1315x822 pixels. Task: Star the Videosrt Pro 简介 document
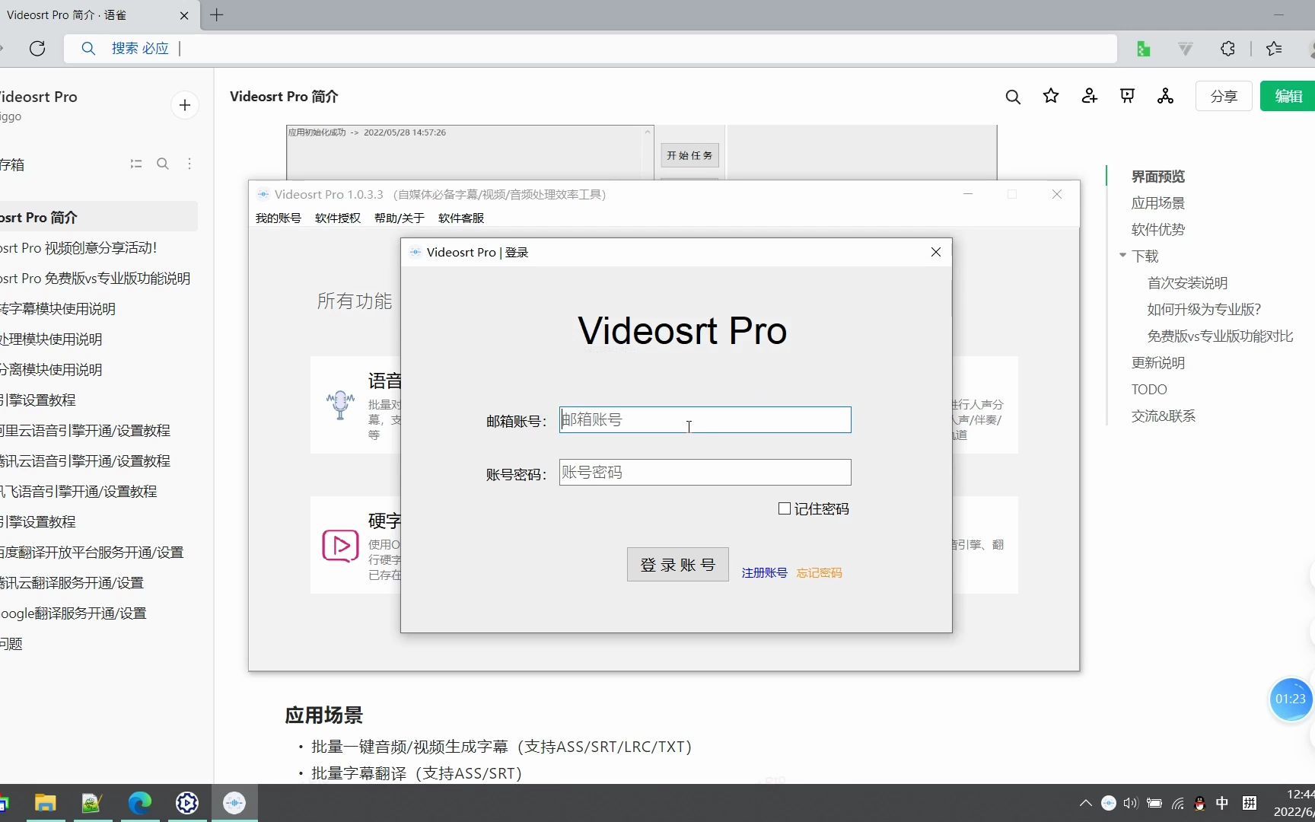pos(1051,96)
